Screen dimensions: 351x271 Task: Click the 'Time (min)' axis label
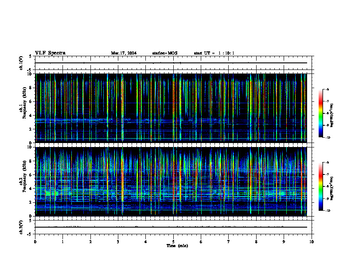tap(177, 246)
